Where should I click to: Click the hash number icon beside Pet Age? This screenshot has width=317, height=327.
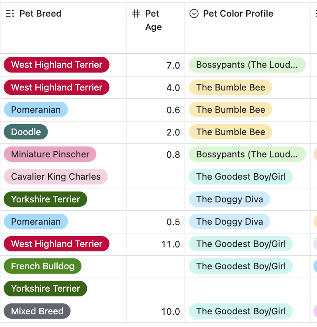coord(136,14)
